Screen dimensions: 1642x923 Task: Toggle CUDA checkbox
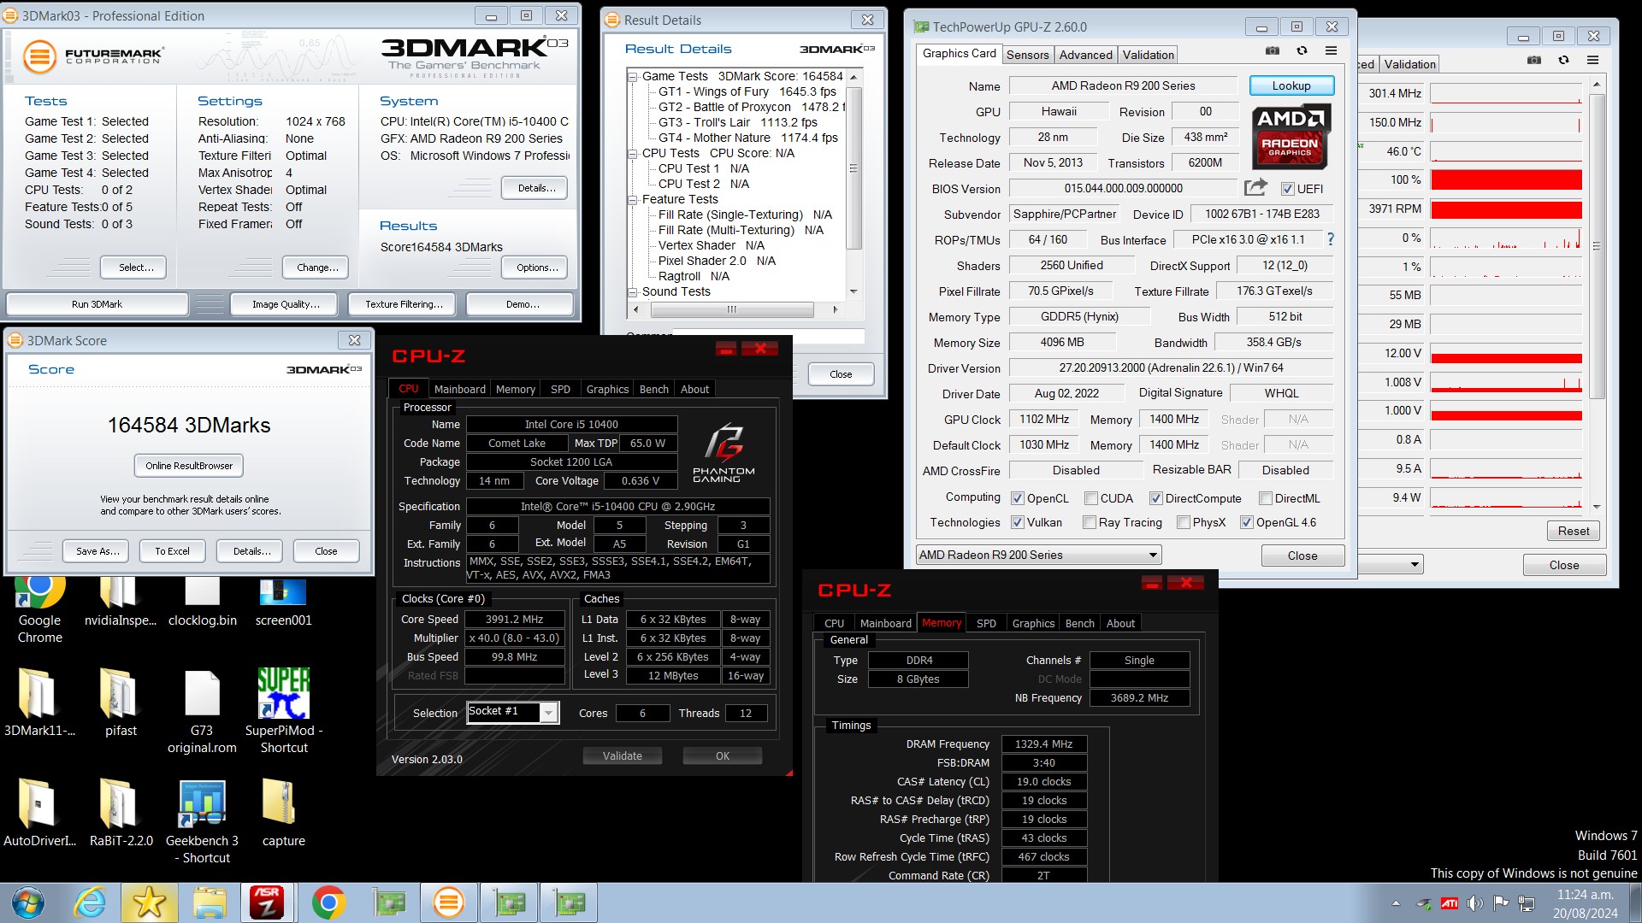point(1090,498)
